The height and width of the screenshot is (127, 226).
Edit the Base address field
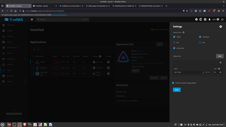(x=187, y=72)
